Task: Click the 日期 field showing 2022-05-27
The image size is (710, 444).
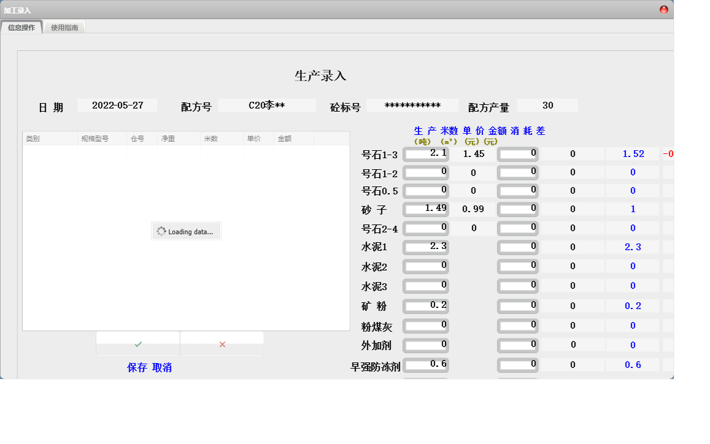Action: click(118, 105)
